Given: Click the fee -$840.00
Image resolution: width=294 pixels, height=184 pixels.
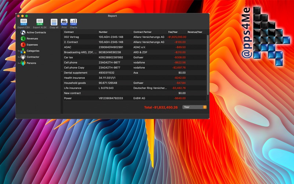Looking at the screenshot, I should pos(180,98).
